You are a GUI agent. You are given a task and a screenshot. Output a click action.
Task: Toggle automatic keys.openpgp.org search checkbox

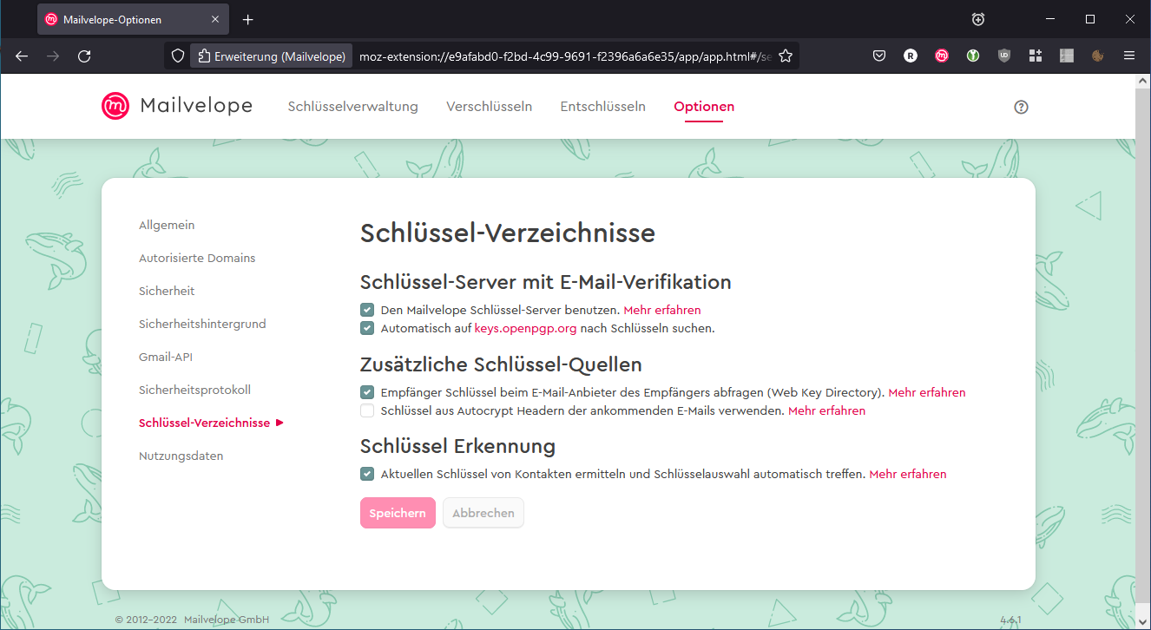(x=368, y=328)
